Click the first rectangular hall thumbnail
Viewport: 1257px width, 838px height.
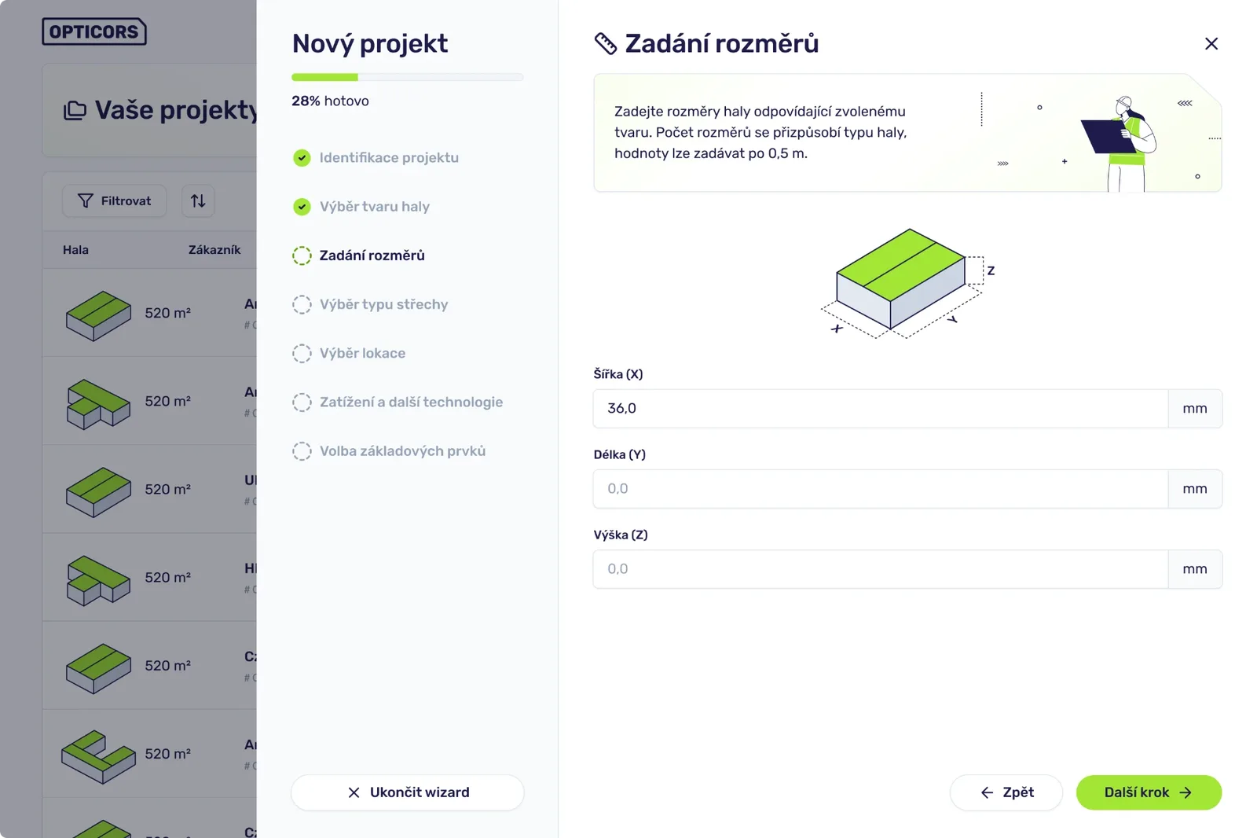[98, 315]
